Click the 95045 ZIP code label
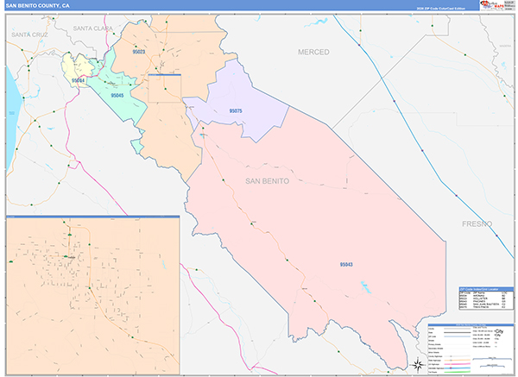518x377 pixels. (117, 96)
